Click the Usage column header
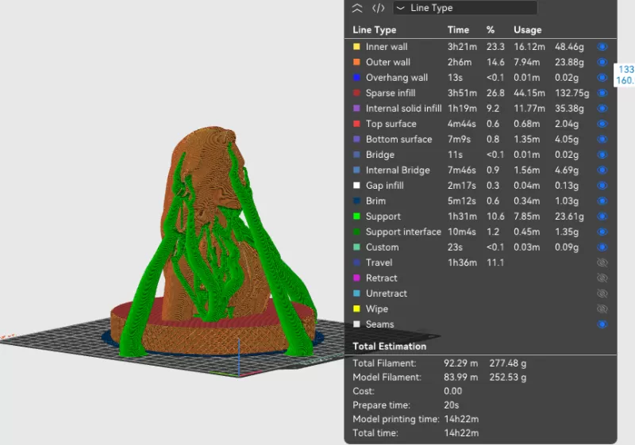Image resolution: width=635 pixels, height=445 pixels. click(x=527, y=30)
